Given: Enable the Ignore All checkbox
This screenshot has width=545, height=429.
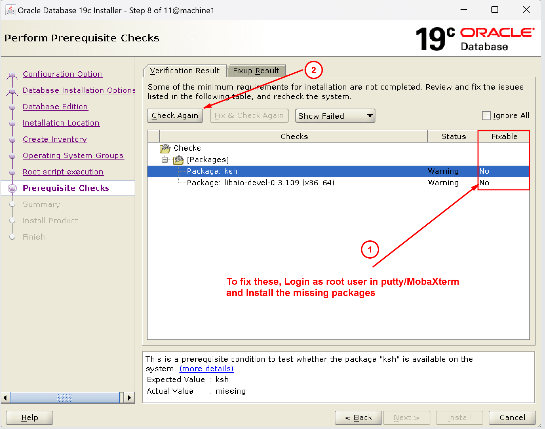Looking at the screenshot, I should point(486,115).
